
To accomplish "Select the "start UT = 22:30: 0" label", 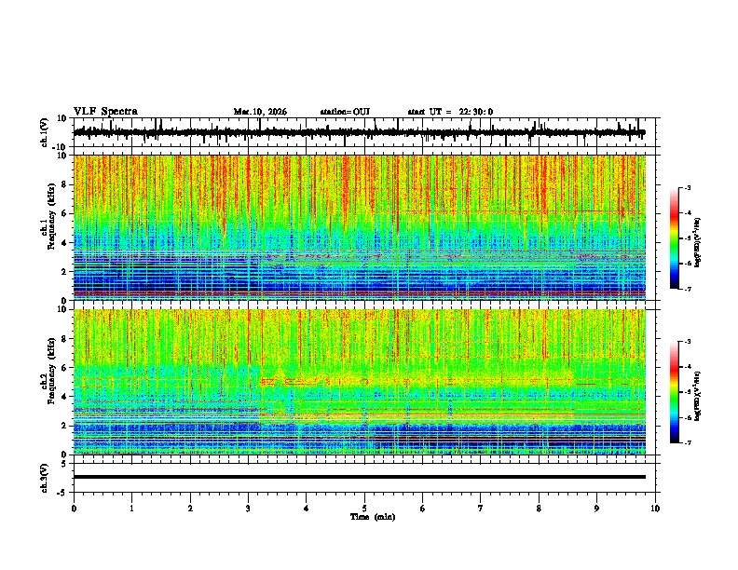I will click(x=450, y=112).
